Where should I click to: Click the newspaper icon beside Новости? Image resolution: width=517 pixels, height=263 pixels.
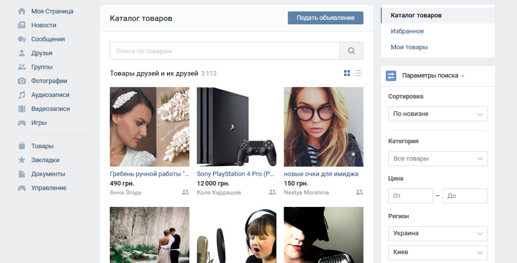click(22, 25)
